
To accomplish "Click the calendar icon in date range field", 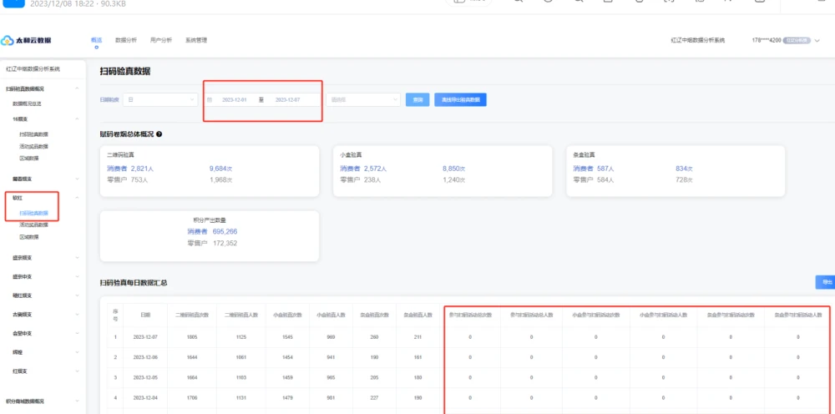I will click(210, 99).
